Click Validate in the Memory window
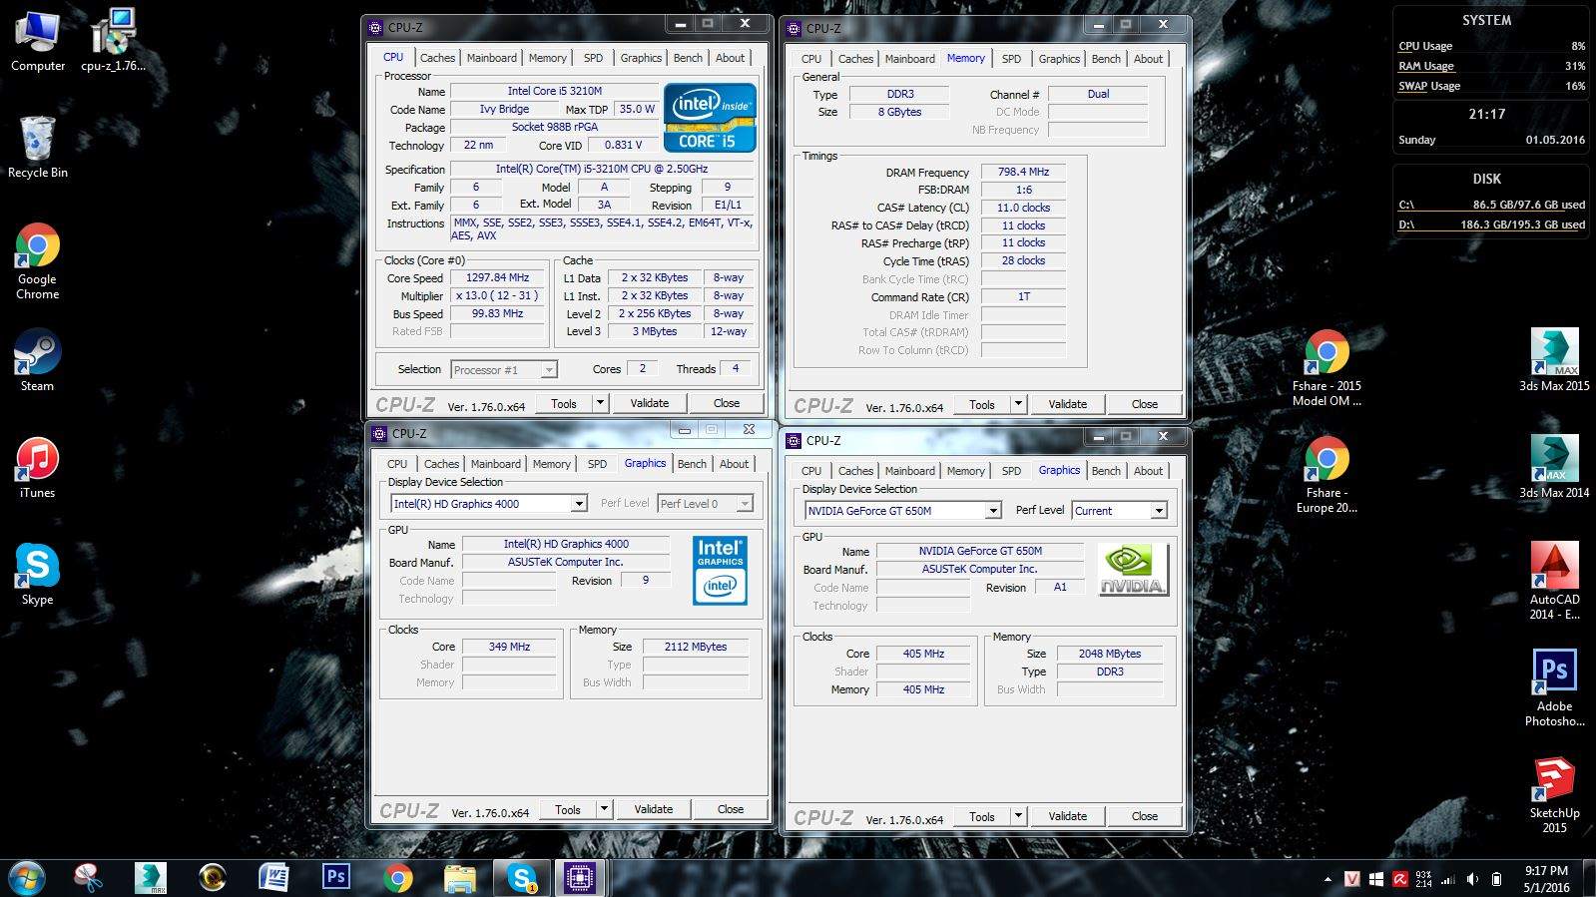The image size is (1596, 897). [1068, 404]
